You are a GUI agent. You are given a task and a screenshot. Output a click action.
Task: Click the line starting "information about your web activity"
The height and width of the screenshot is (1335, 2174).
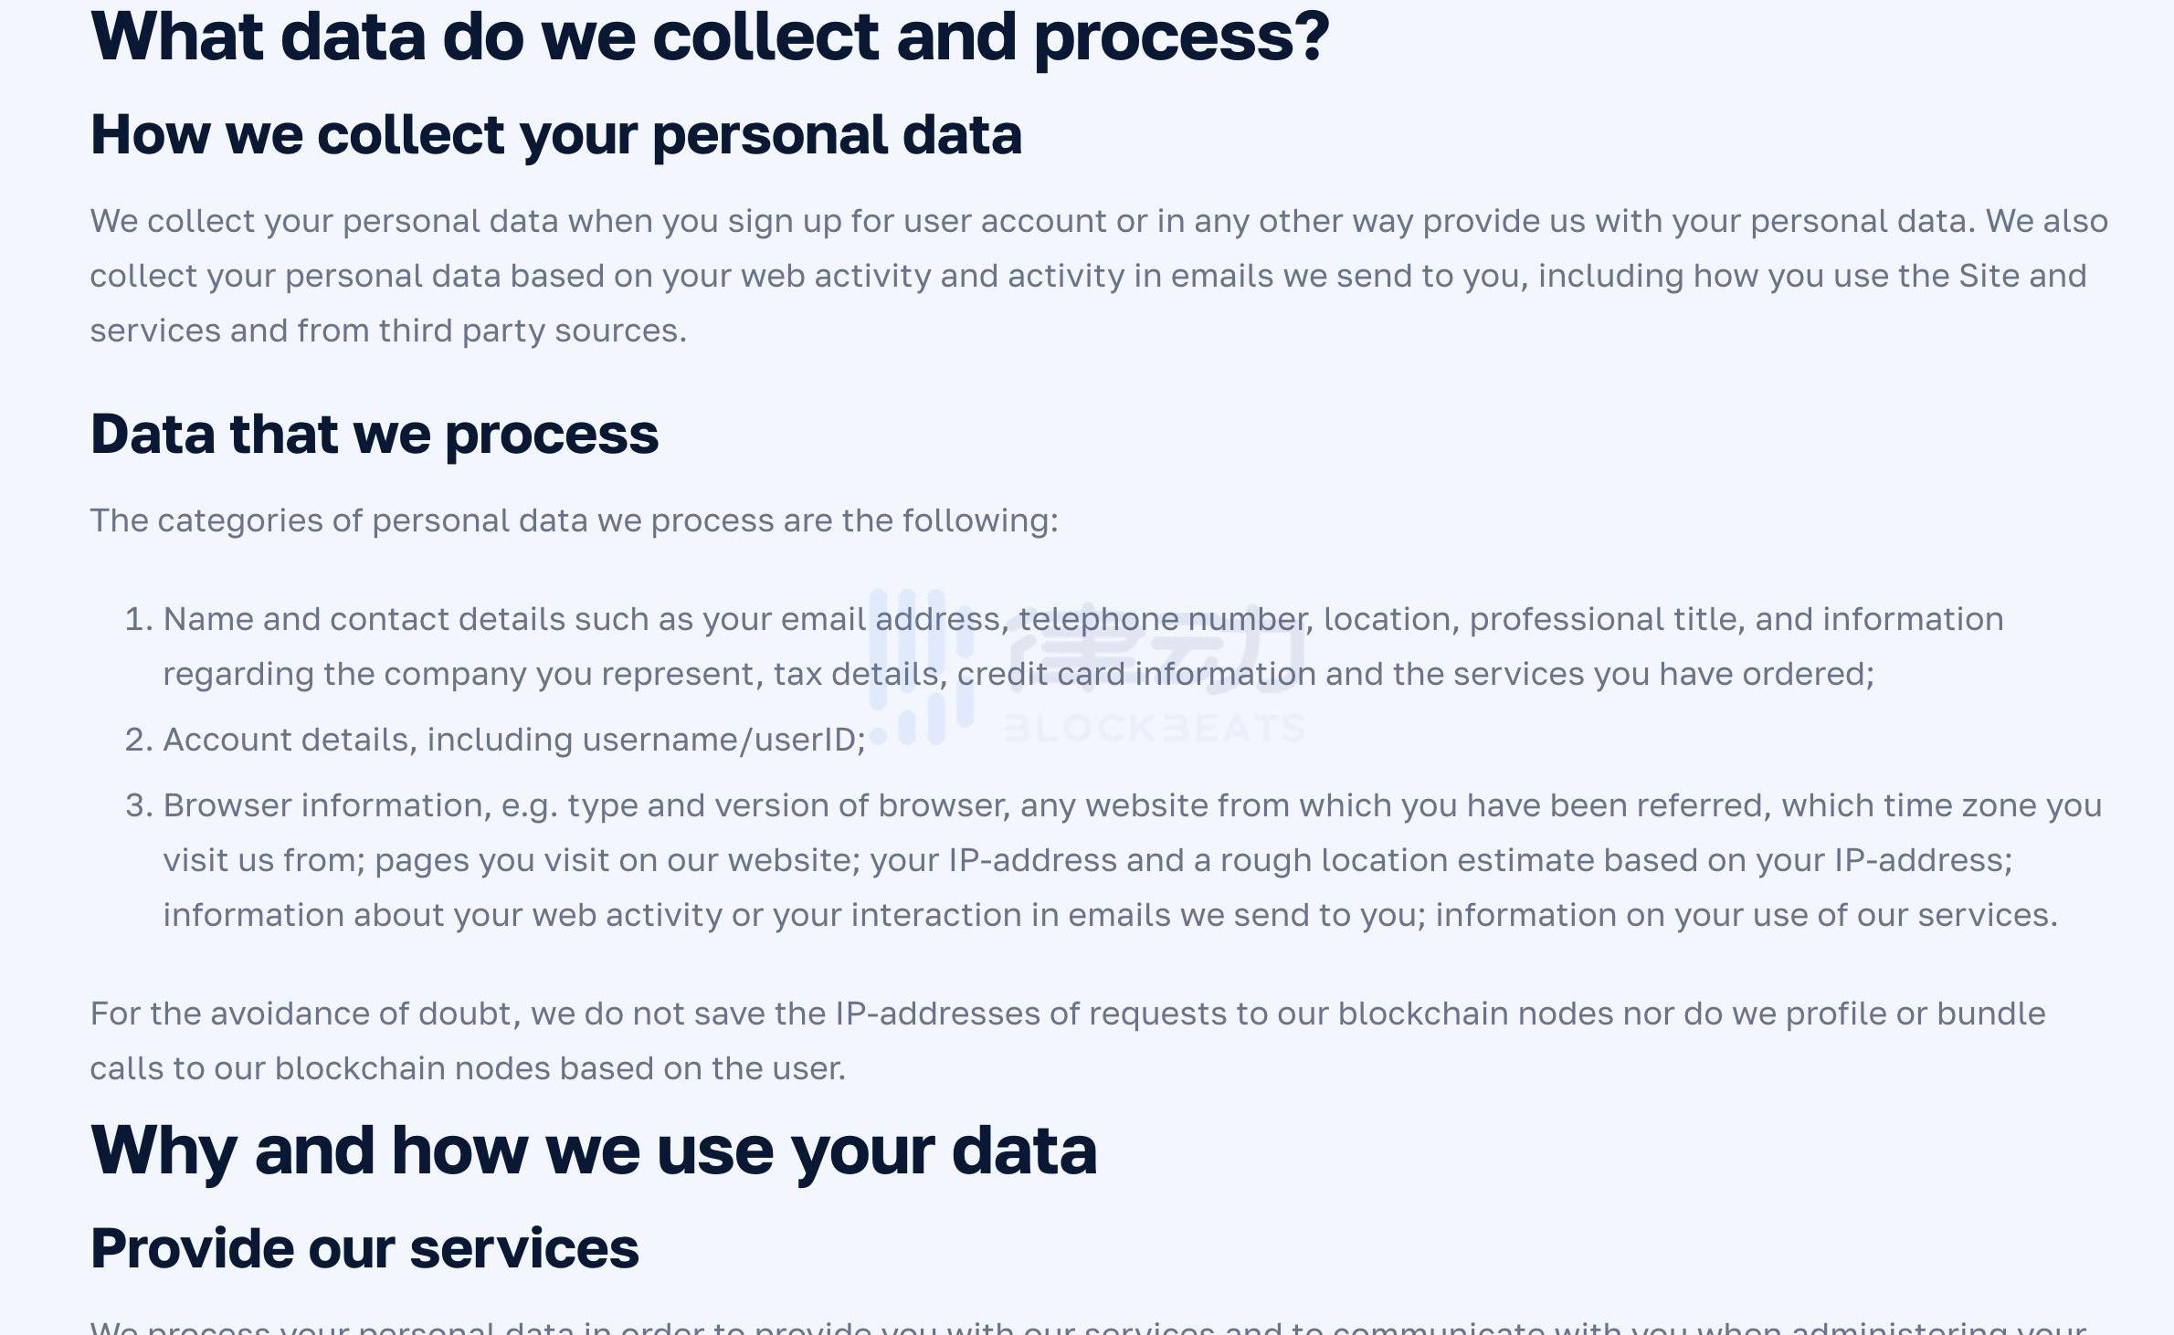click(x=1110, y=915)
